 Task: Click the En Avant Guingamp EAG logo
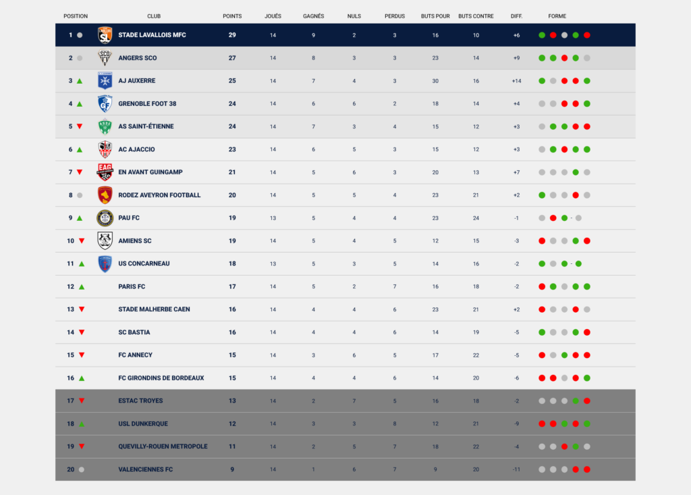[105, 172]
